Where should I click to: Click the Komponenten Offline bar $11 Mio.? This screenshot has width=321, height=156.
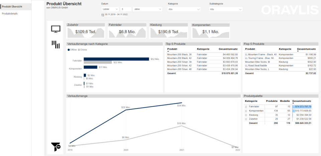pos(91,67)
